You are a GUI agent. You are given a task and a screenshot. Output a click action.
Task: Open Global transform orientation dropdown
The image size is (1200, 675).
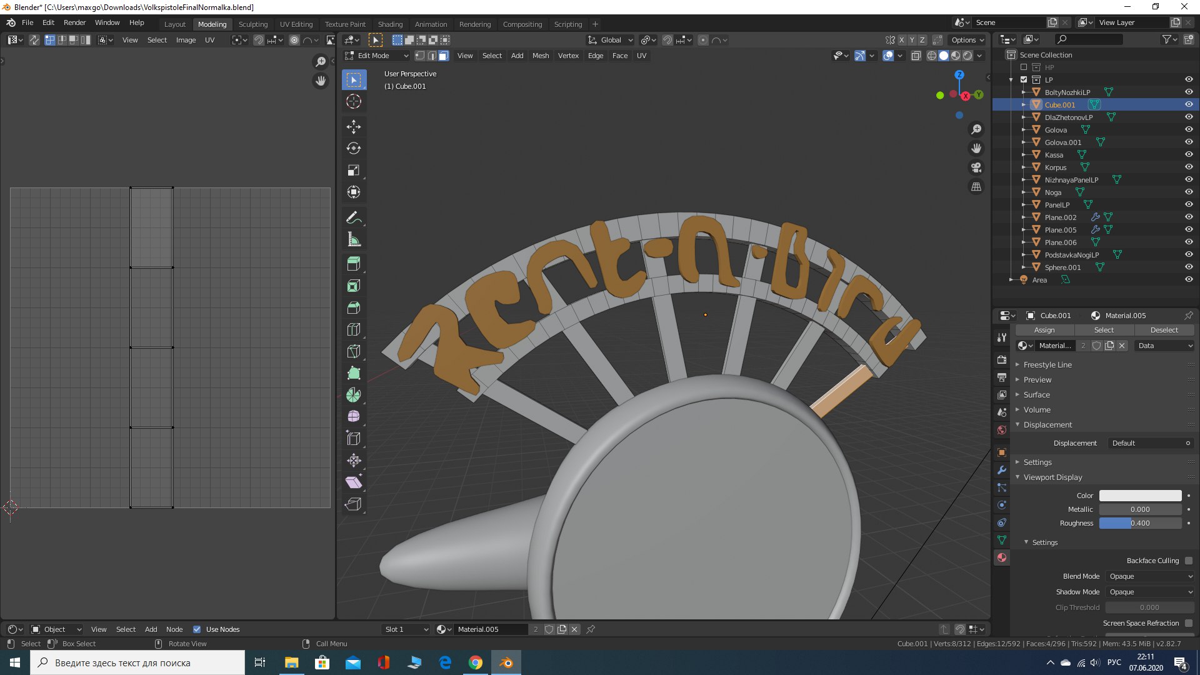pos(611,40)
